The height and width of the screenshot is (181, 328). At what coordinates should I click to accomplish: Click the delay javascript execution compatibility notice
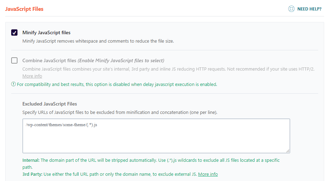coord(117,85)
